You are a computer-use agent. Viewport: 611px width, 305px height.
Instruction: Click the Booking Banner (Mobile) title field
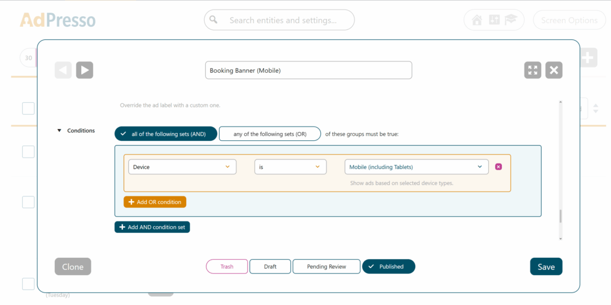308,70
